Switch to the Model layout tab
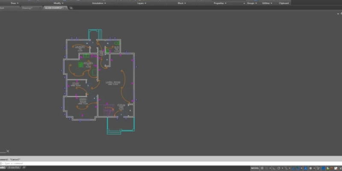This screenshot has width=342, height=171. coord(2,168)
